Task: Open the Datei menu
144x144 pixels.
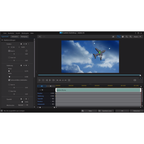Action: tap(5, 33)
